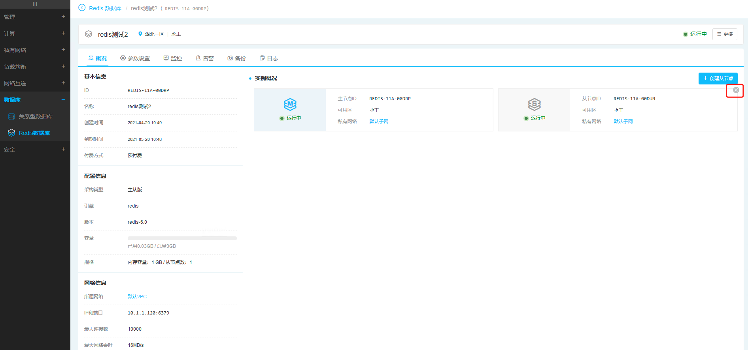Switch to the 监控 tab
Screen dimensions: 748x350
click(x=173, y=58)
